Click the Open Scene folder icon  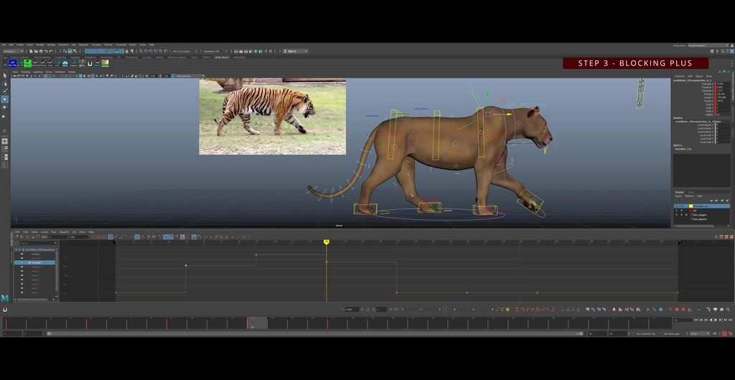[x=36, y=51]
